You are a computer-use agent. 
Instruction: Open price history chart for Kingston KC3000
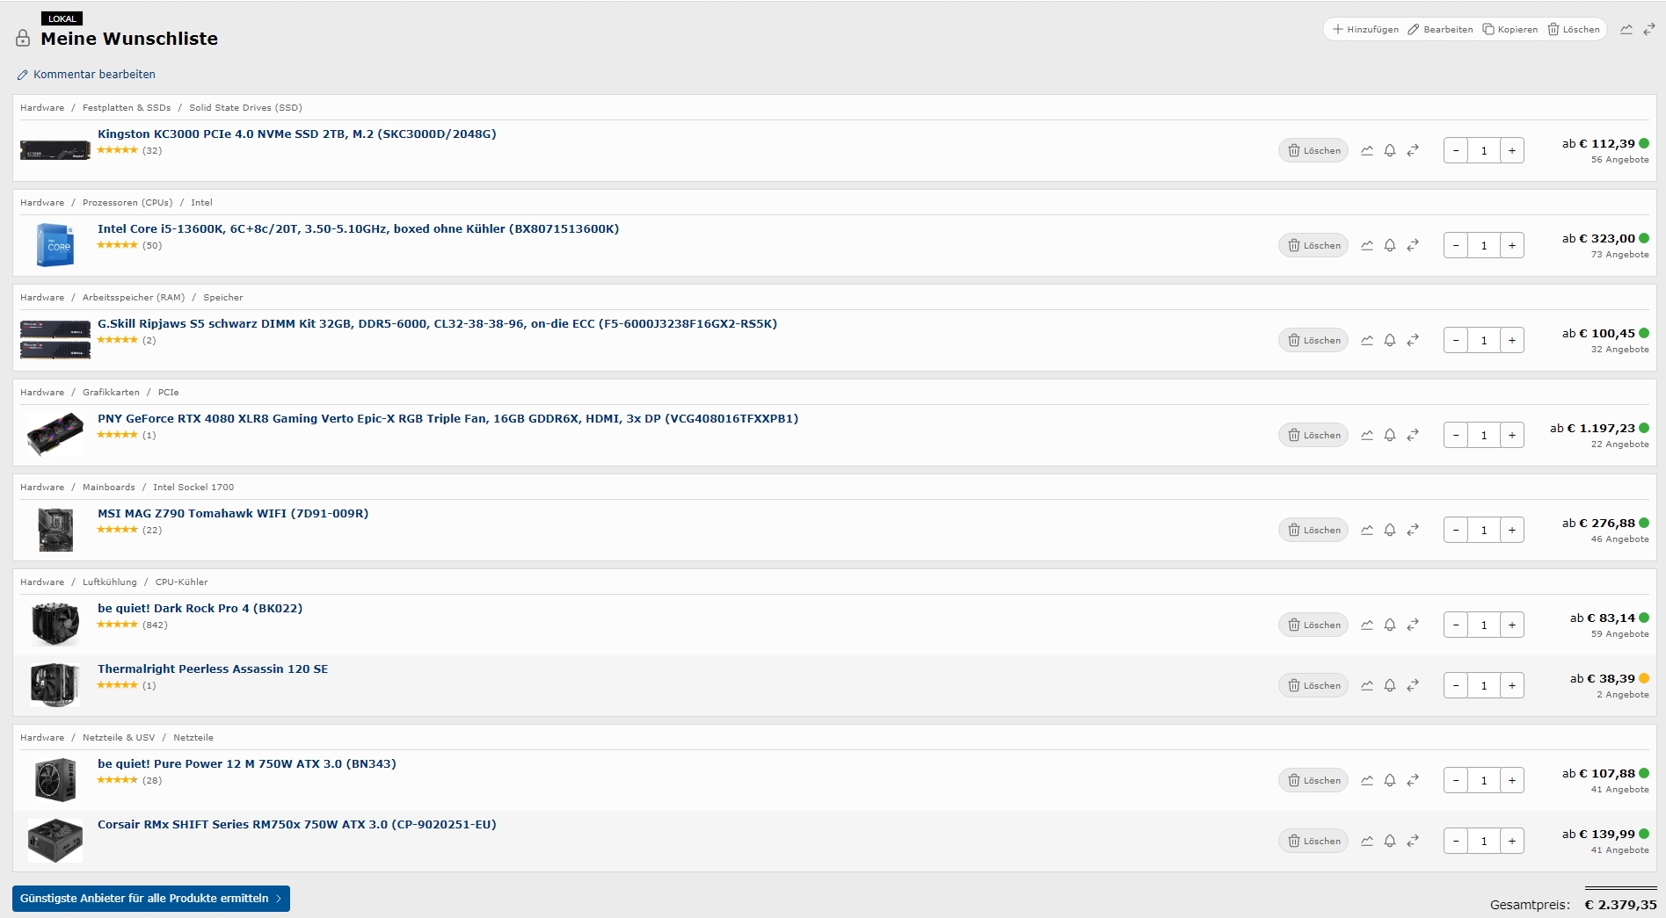click(x=1367, y=150)
